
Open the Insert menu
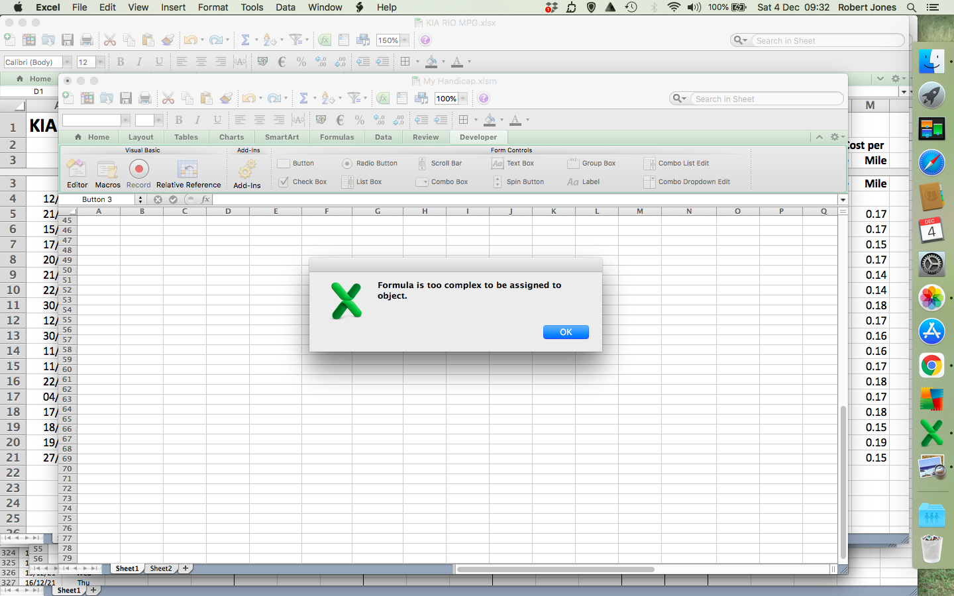174,7
